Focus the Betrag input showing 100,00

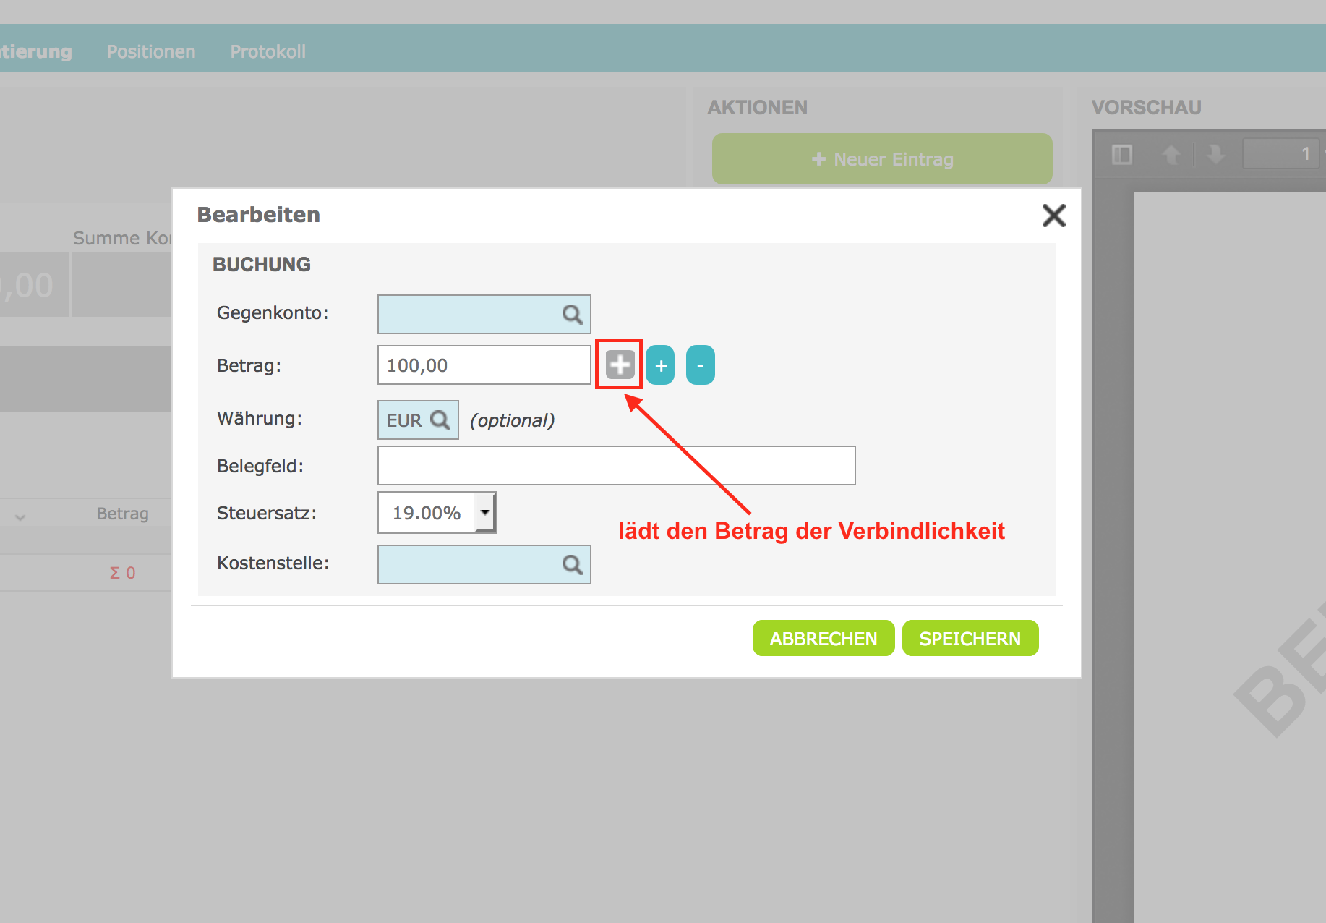(x=483, y=365)
